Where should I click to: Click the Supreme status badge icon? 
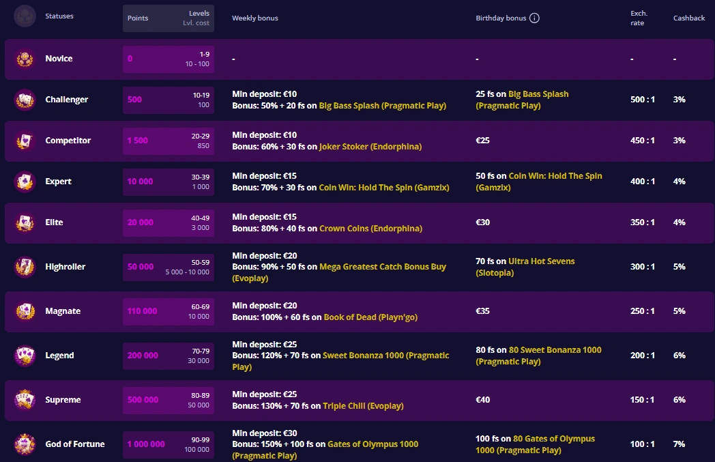[x=25, y=400]
